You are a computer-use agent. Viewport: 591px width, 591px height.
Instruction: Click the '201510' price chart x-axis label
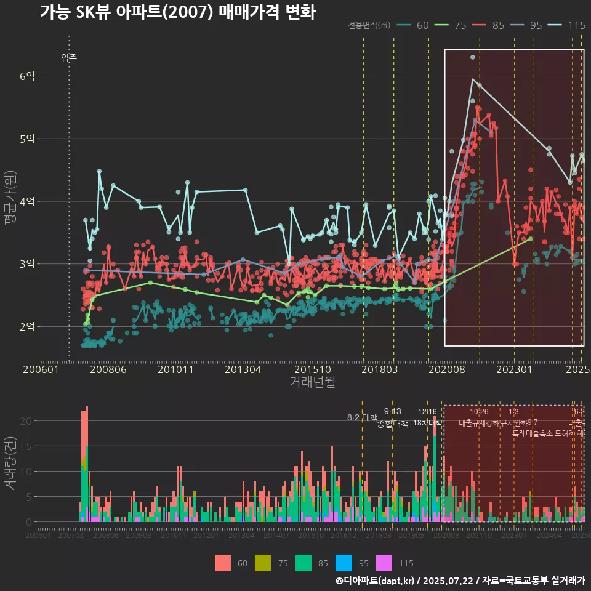click(x=313, y=369)
